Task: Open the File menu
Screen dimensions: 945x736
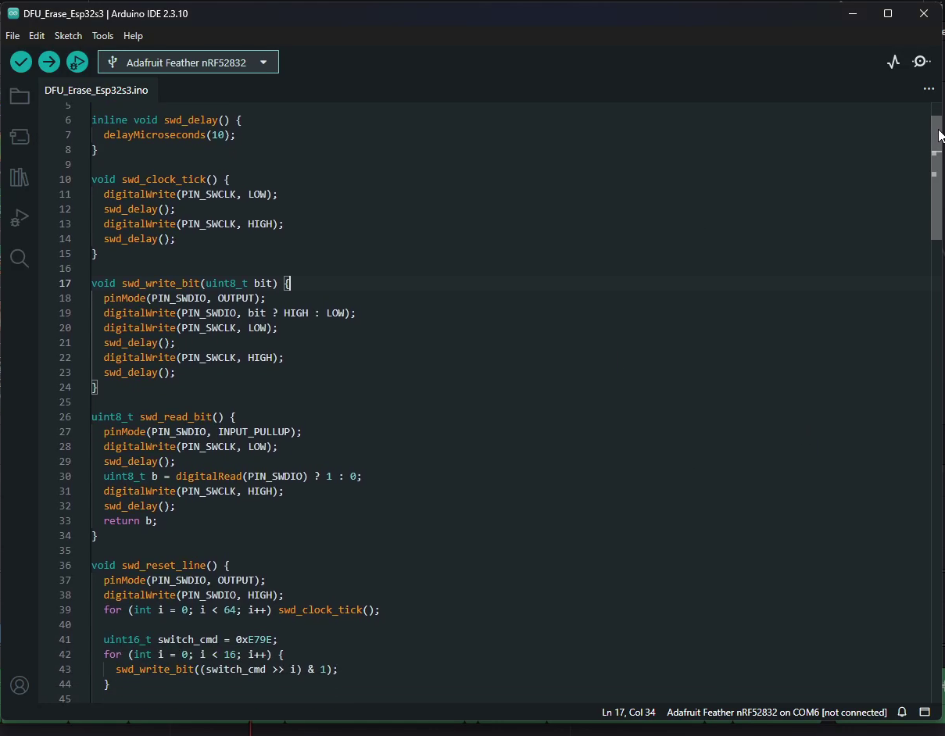Action: click(x=13, y=36)
